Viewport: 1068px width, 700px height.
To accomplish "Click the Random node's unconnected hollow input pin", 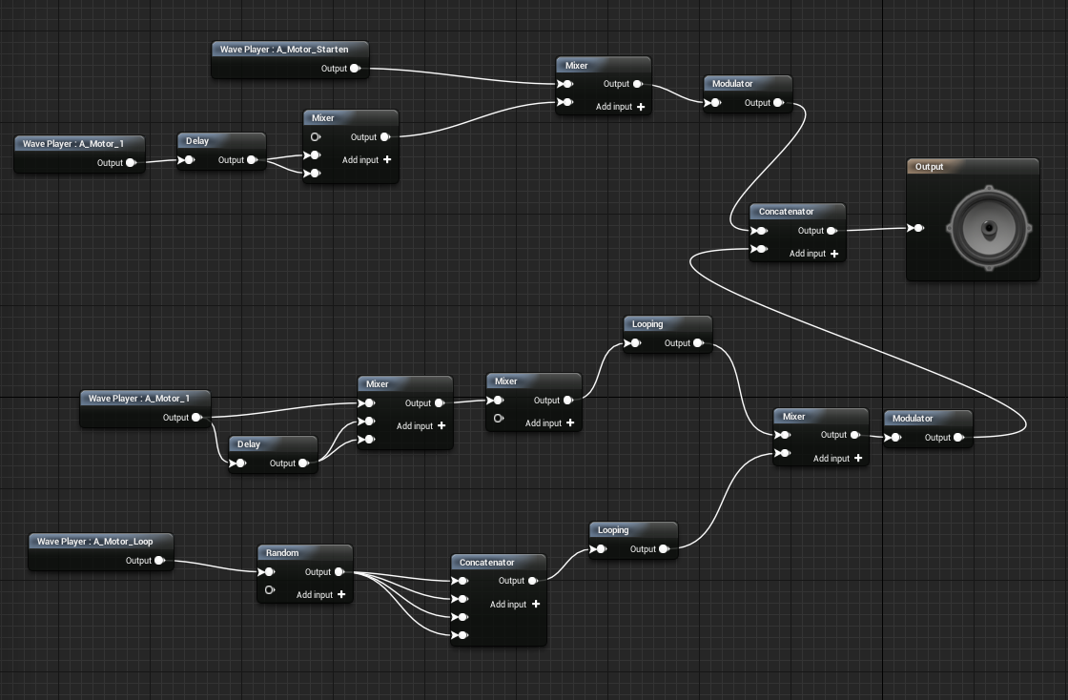I will click(x=270, y=589).
